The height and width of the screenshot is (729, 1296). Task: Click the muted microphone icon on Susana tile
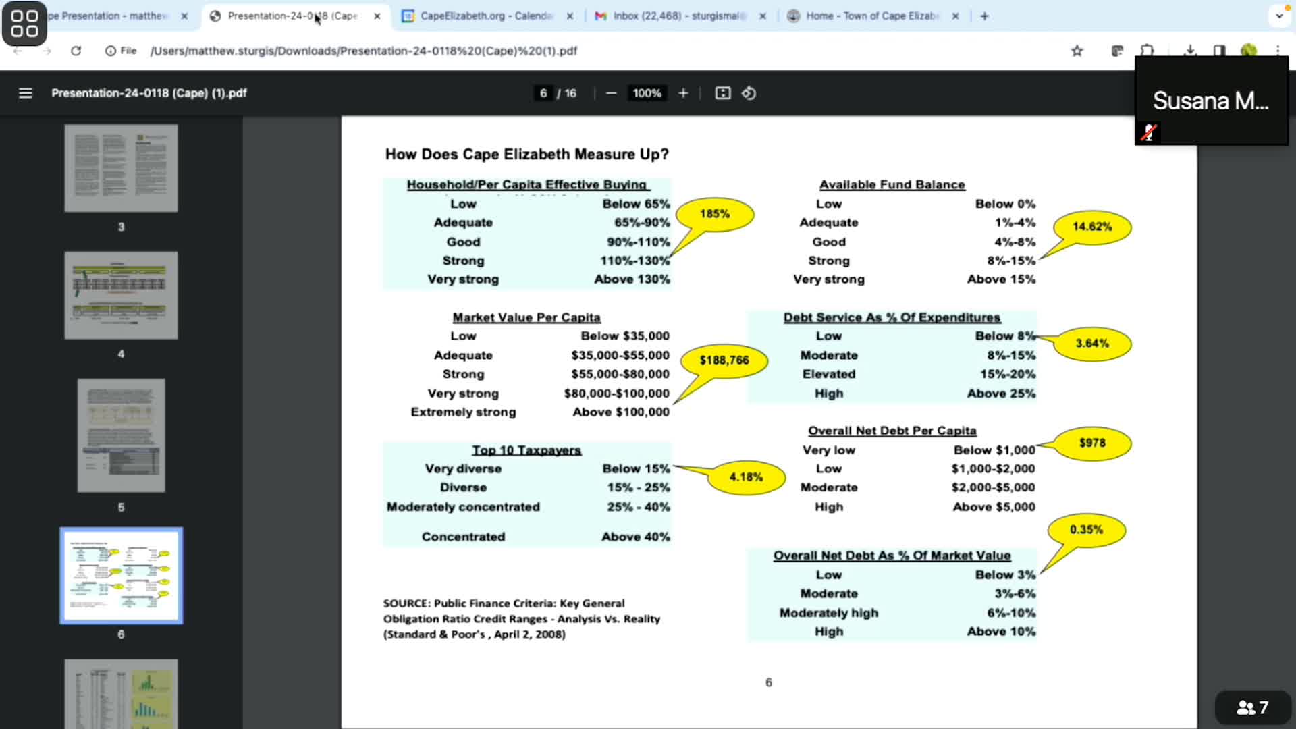[x=1148, y=132]
